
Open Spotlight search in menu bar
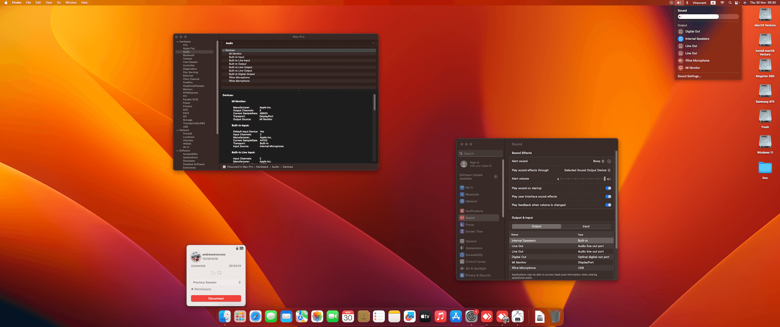(x=730, y=2)
